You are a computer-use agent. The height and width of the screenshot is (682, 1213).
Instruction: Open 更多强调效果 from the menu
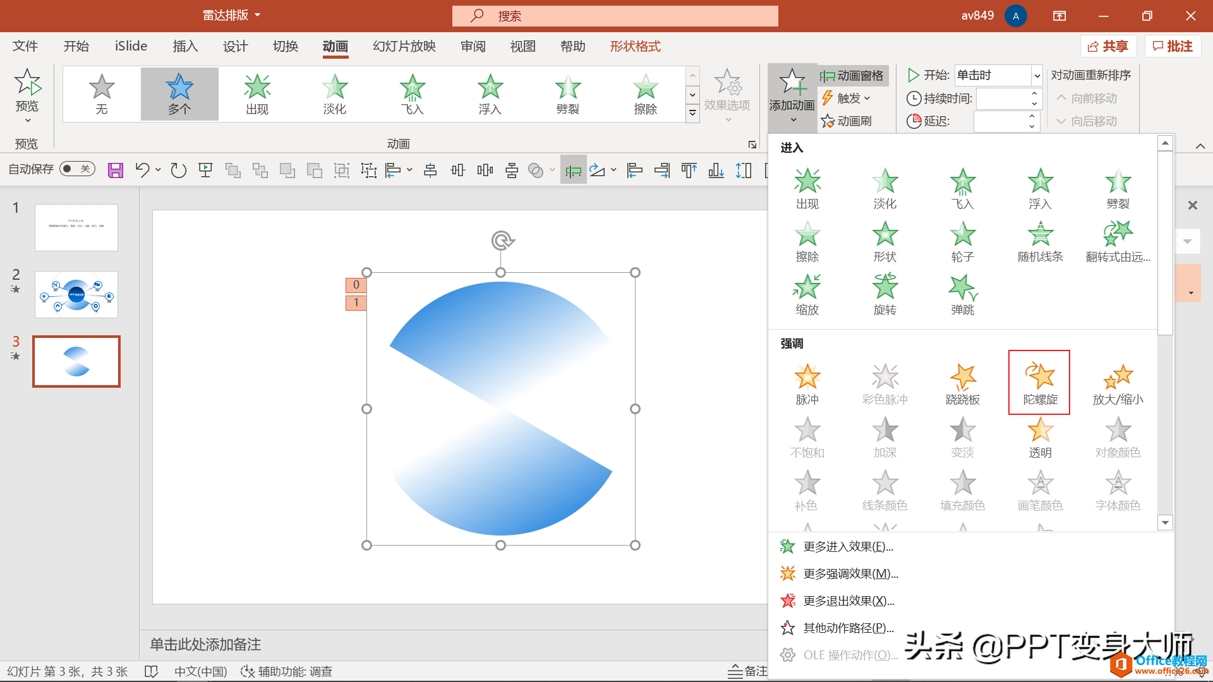850,573
